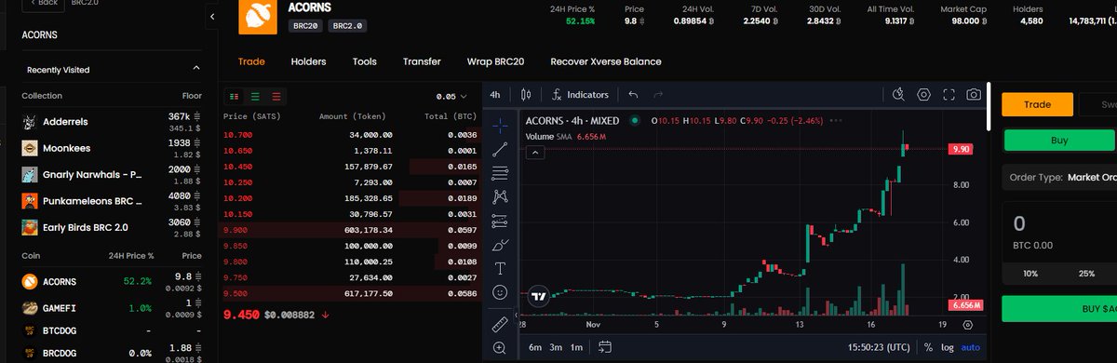Screen dimensions: 1117x363
Task: Set the 6m date range
Action: (x=535, y=347)
